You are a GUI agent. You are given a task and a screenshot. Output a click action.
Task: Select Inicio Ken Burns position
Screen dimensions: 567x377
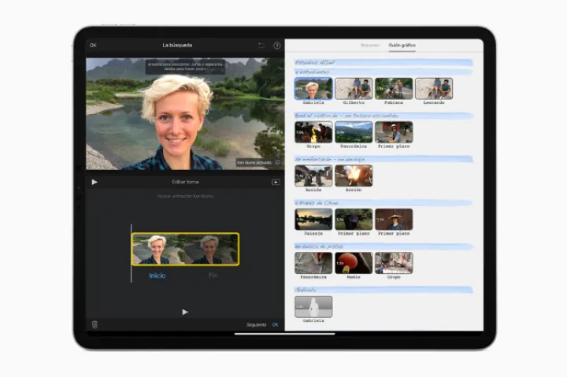click(x=157, y=275)
